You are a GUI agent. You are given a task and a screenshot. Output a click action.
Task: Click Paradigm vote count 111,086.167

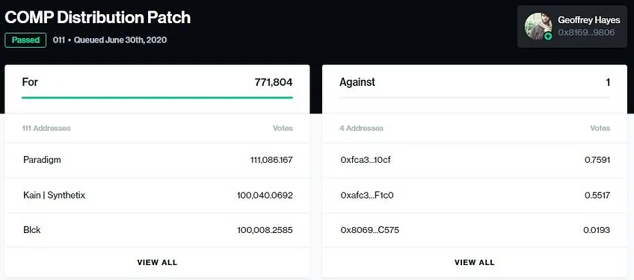pos(271,160)
